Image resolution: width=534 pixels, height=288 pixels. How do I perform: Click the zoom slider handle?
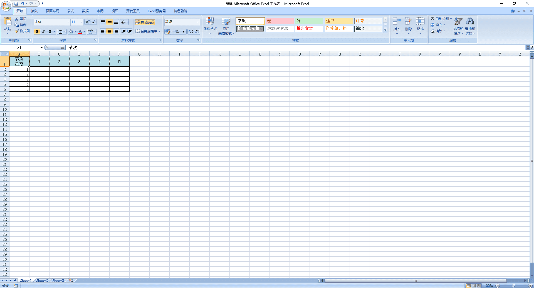[514, 286]
